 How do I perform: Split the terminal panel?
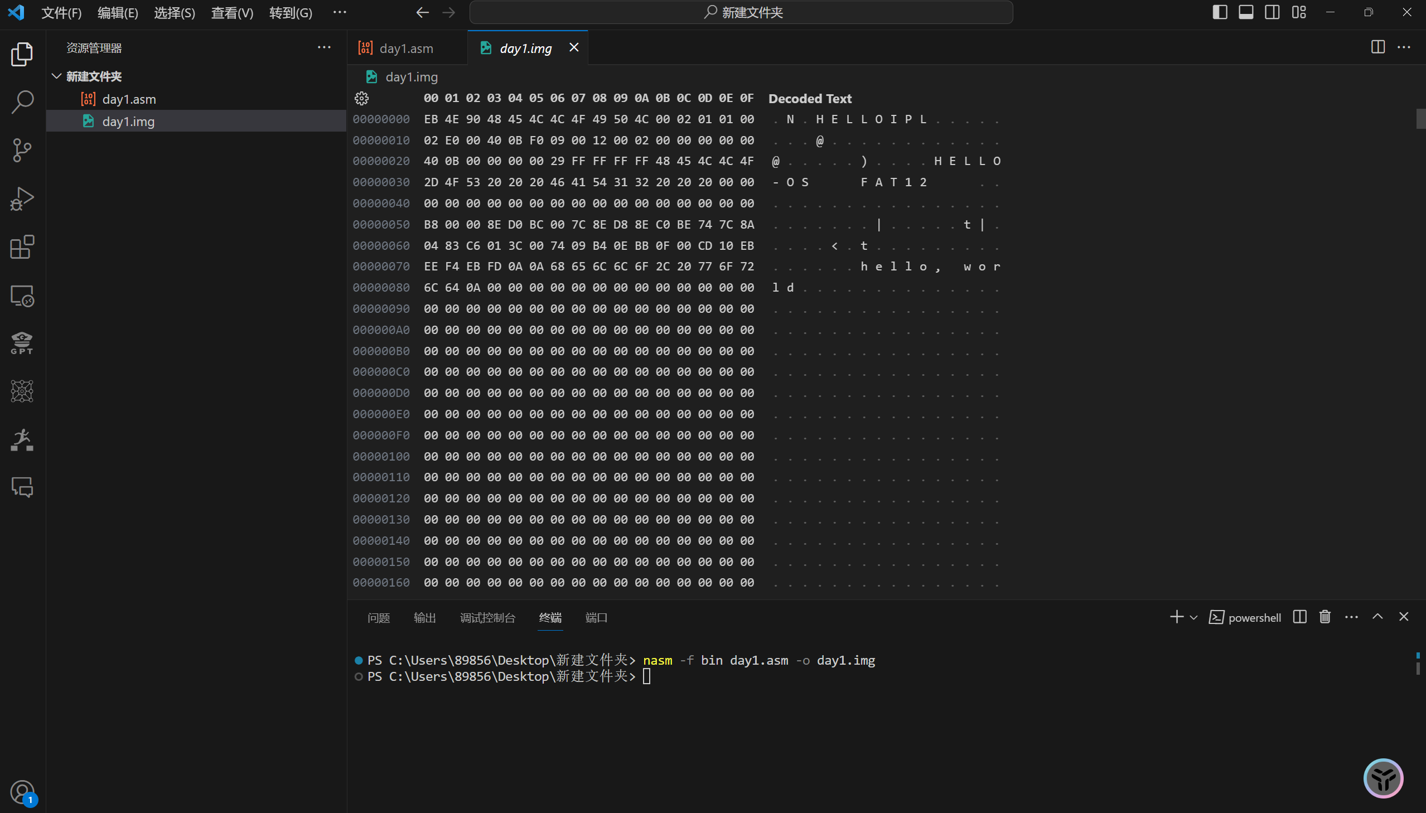1299,617
